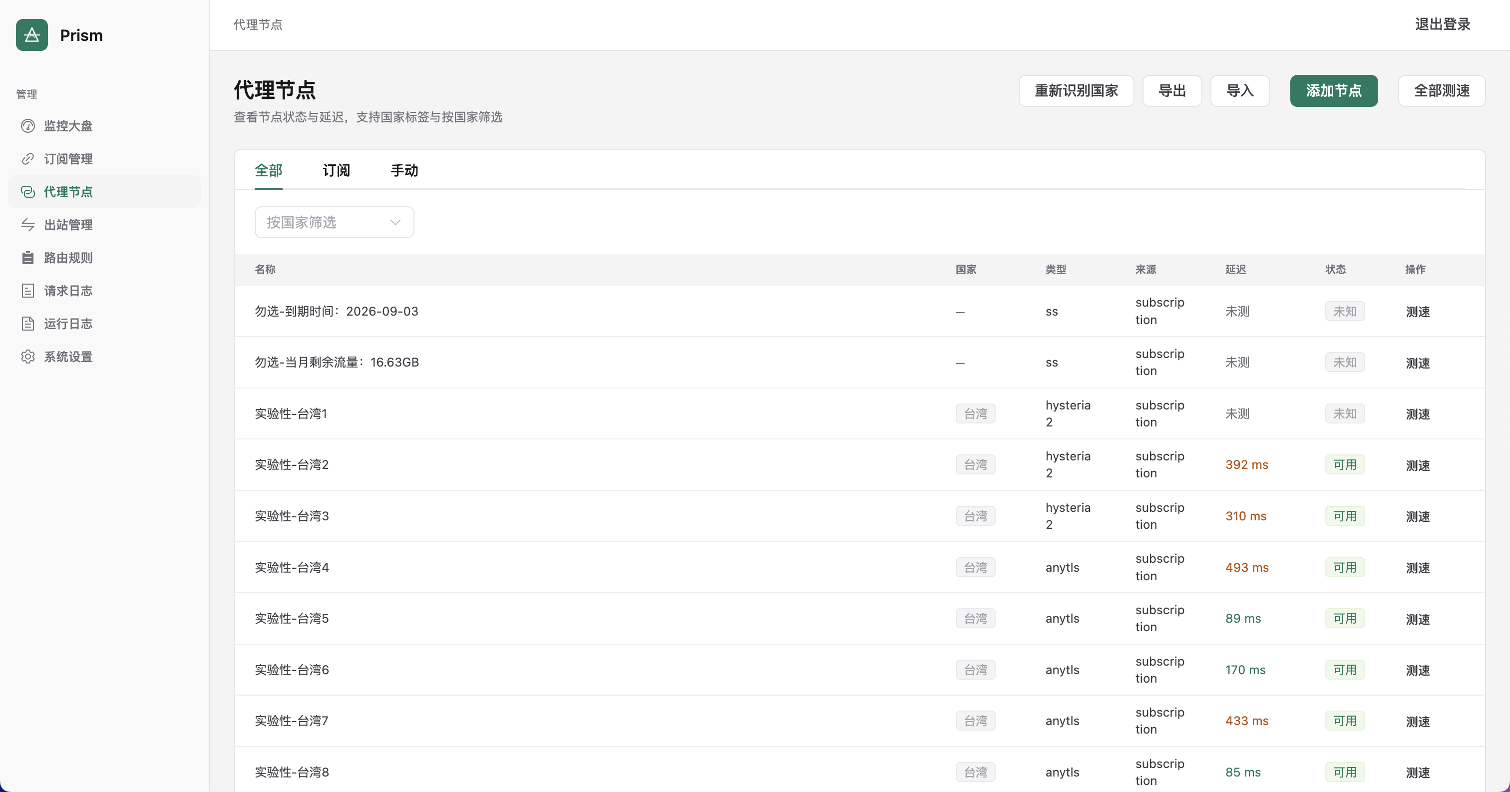
Task: Click the chevron in country filter
Action: coord(395,222)
